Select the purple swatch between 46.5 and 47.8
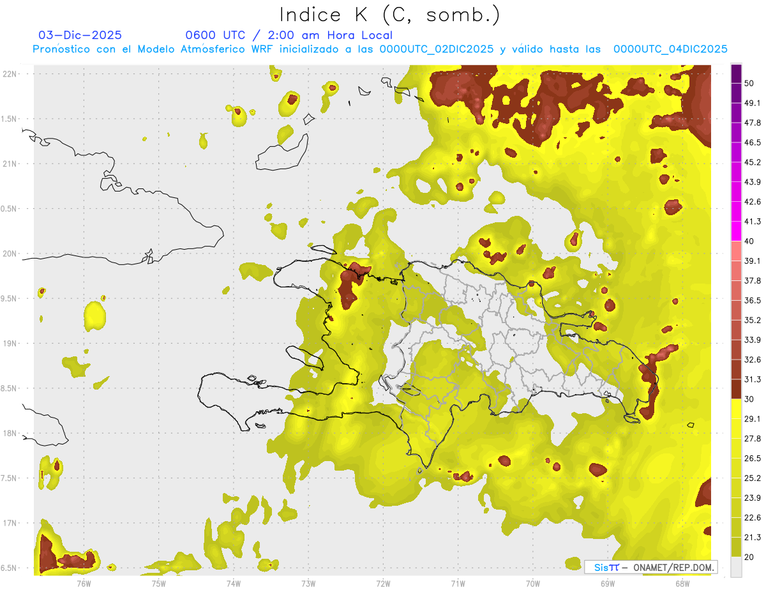 (x=736, y=133)
